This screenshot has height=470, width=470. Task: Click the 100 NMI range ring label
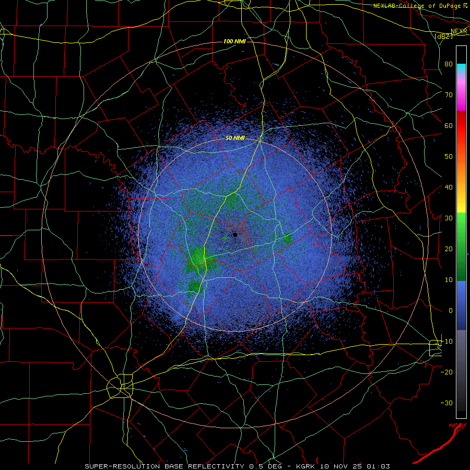(234, 41)
